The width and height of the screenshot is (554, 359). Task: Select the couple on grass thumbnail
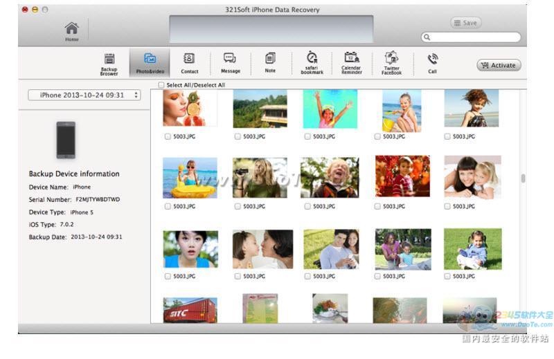pos(332,249)
